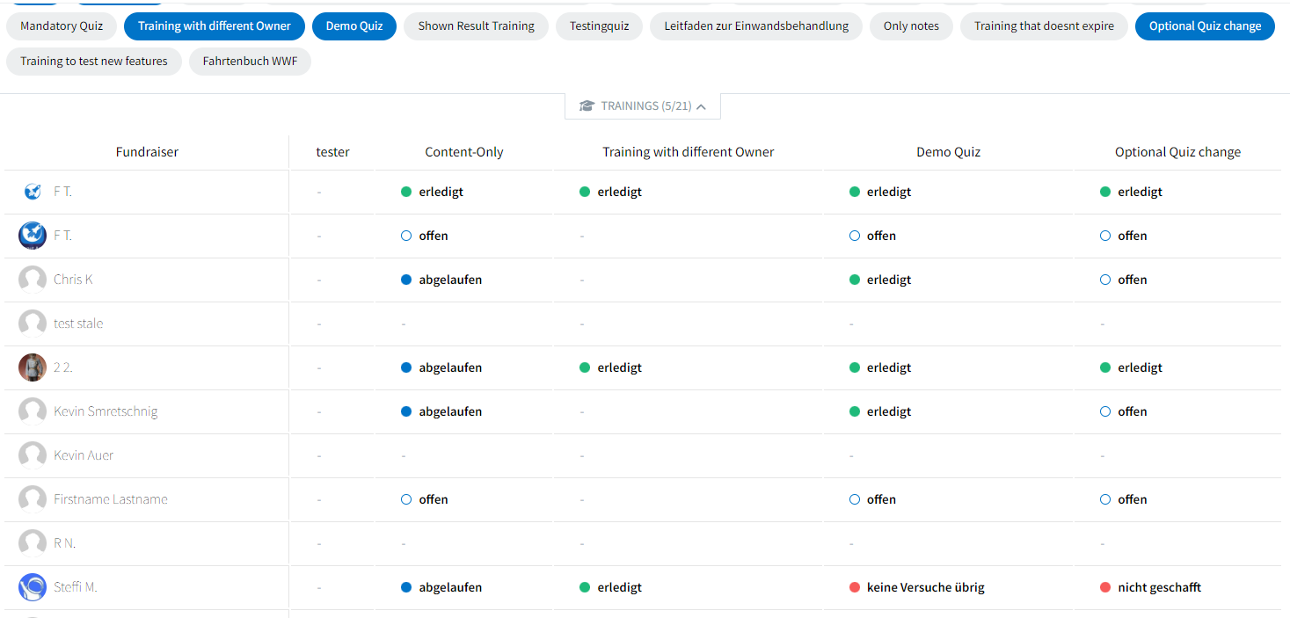The height and width of the screenshot is (618, 1290).
Task: Open the 2 2. profile photo
Action: (33, 367)
